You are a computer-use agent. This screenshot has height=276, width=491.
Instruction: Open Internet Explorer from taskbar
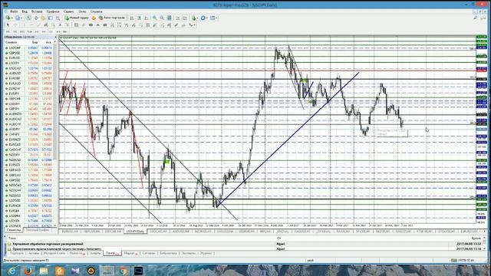click(12, 271)
